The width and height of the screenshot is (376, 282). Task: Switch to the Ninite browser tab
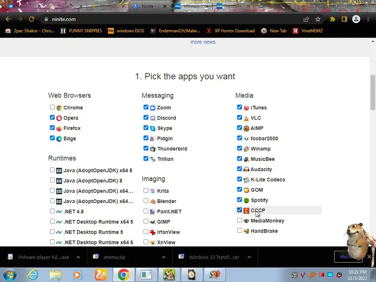click(150, 6)
